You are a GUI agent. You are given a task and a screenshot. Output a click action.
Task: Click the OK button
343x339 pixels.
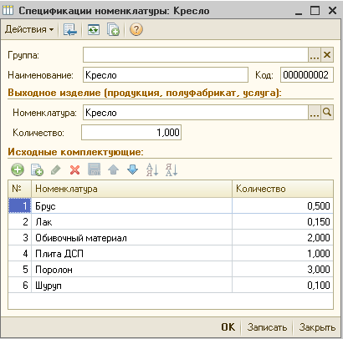228,327
